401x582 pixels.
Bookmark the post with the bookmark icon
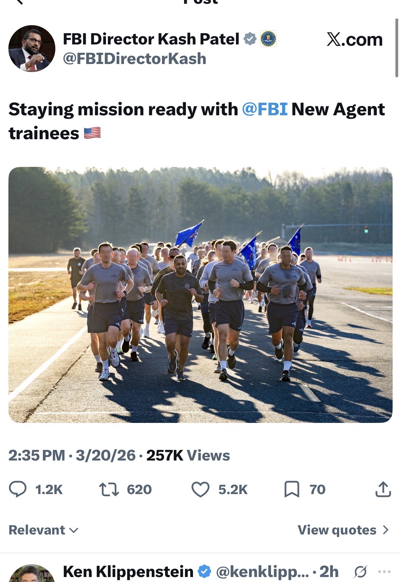pos(292,489)
